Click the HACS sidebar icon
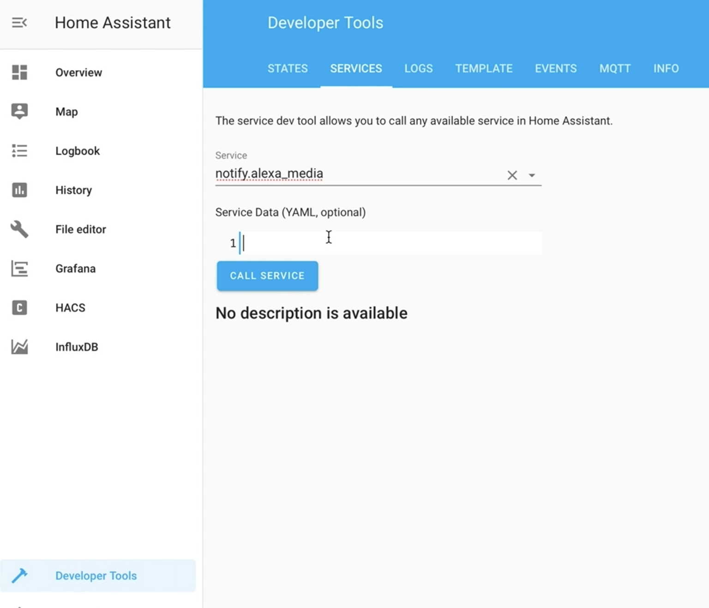 19,307
